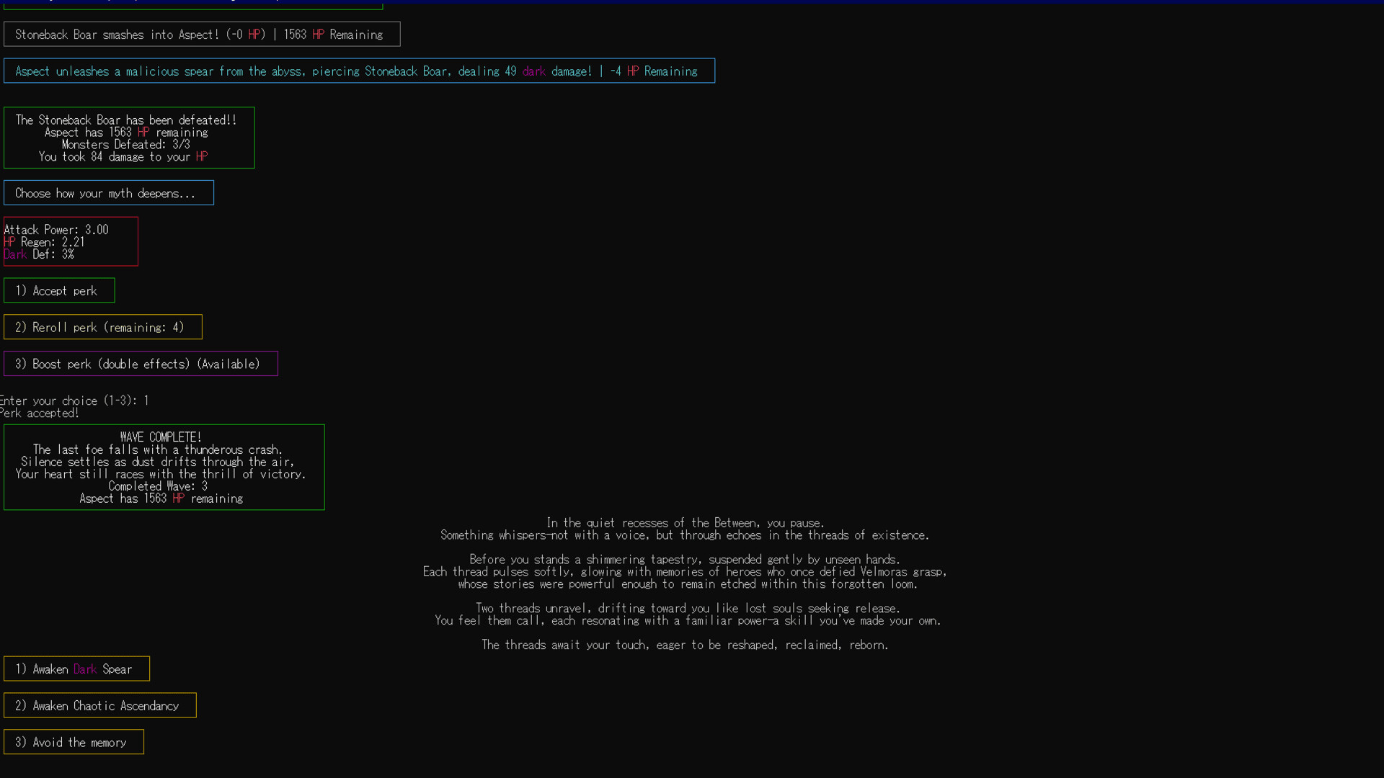Screen dimensions: 1384x778
Task: Click the Choose how your myth deepens banner
Action: (x=108, y=192)
